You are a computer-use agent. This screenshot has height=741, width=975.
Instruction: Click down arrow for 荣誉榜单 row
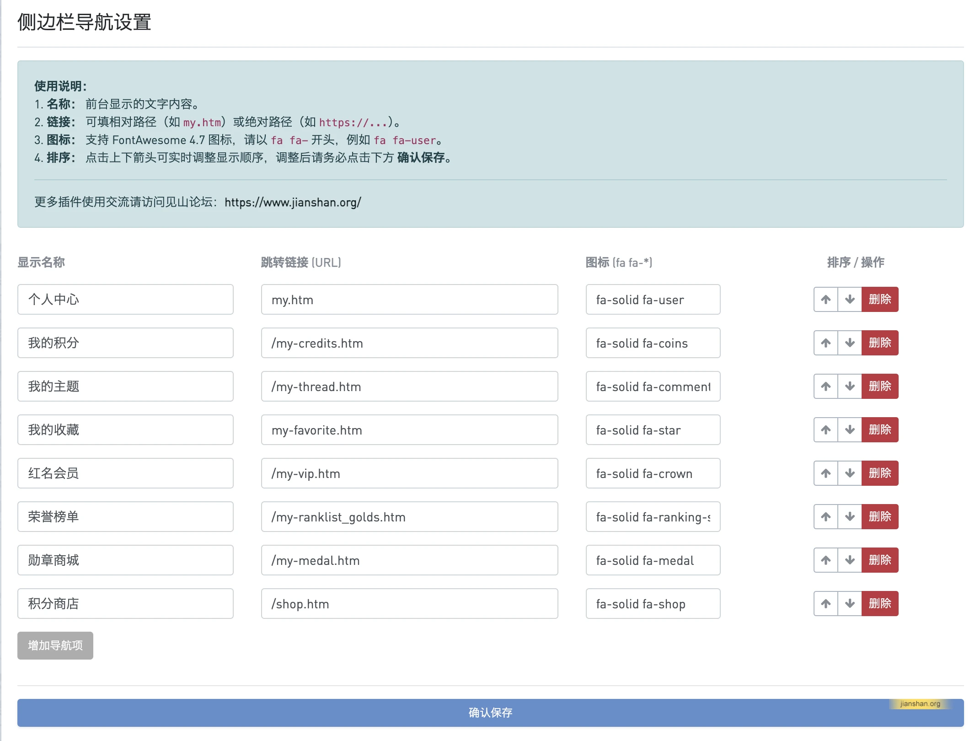(x=850, y=517)
